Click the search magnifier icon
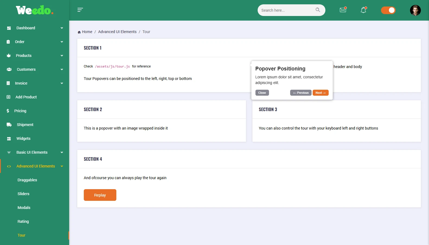 click(x=318, y=10)
